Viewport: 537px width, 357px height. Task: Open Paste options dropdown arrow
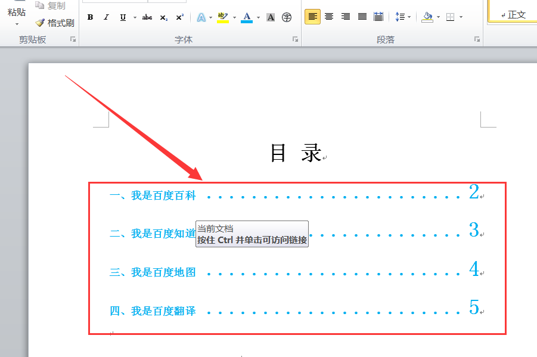click(17, 24)
